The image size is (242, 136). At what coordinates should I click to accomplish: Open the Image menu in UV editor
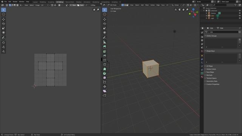(x=37, y=5)
